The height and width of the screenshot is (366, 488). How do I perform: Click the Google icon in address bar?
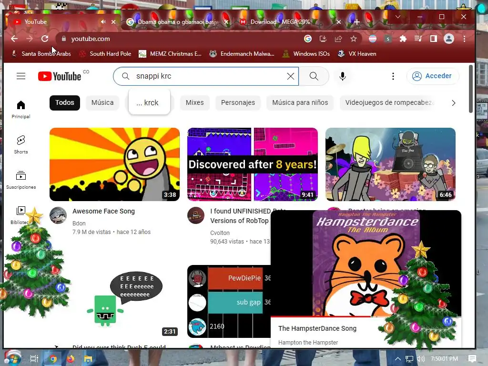(308, 39)
